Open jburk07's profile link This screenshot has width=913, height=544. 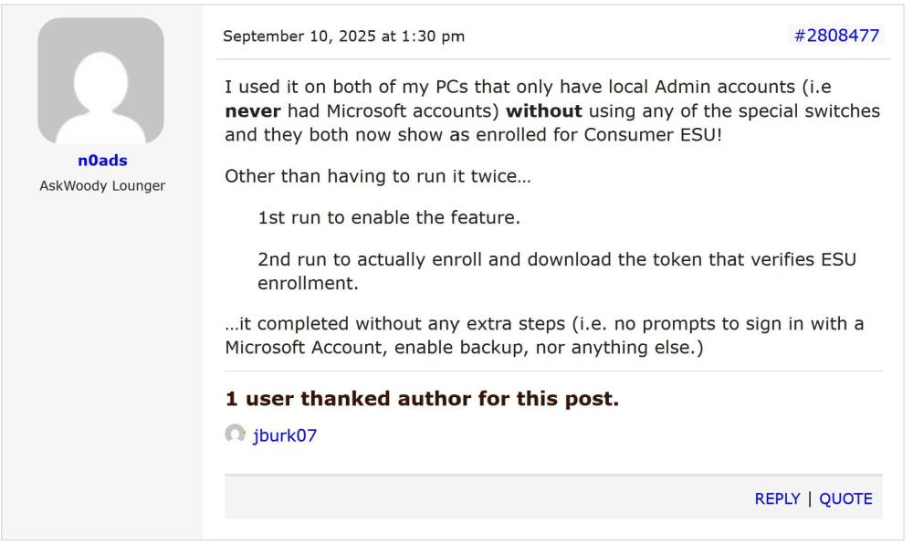click(x=283, y=435)
